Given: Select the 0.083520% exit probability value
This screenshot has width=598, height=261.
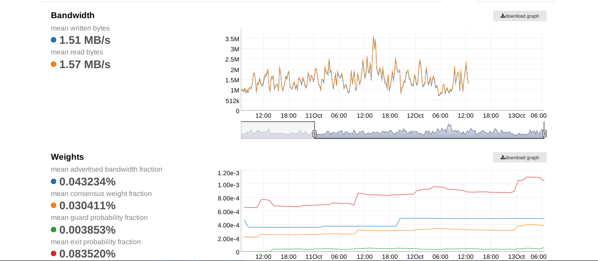Looking at the screenshot, I should pyautogui.click(x=87, y=254).
